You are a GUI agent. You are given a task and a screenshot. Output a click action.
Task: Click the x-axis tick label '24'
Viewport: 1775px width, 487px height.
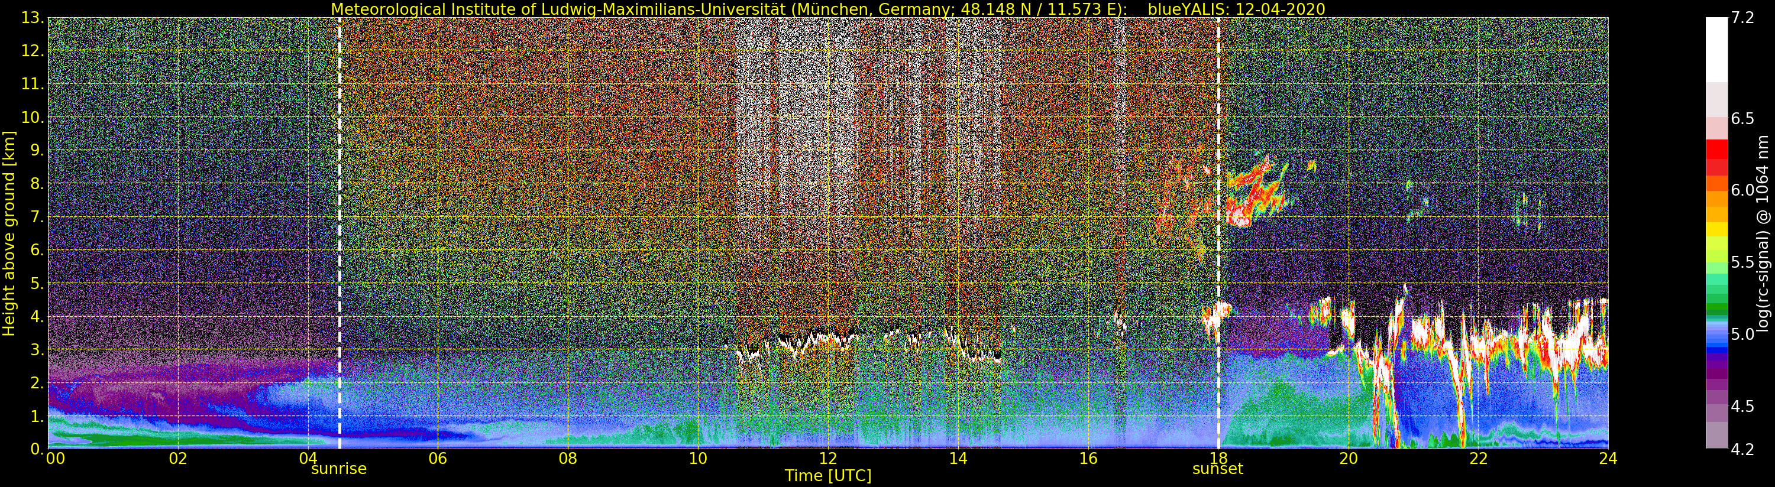[1608, 458]
